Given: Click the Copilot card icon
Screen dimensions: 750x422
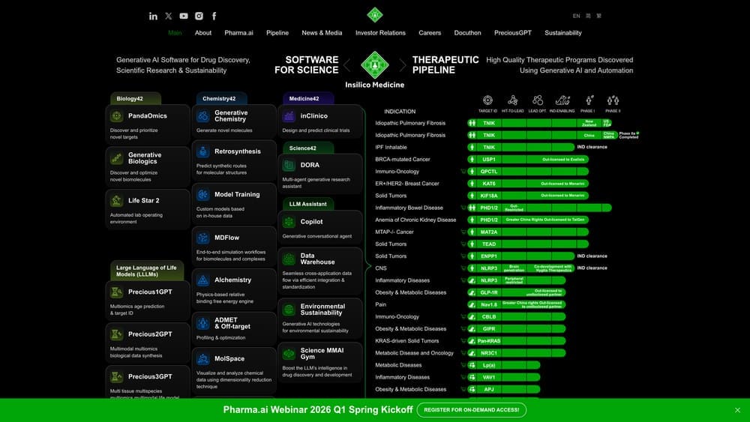Looking at the screenshot, I should 289,222.
